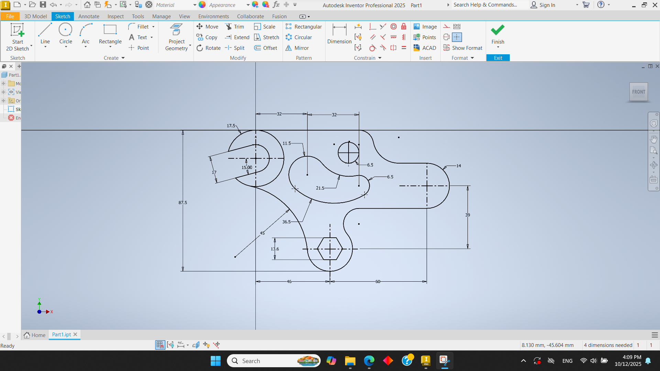Image resolution: width=660 pixels, height=371 pixels.
Task: Toggle Slice Graphics in status bar
Action: (196, 345)
